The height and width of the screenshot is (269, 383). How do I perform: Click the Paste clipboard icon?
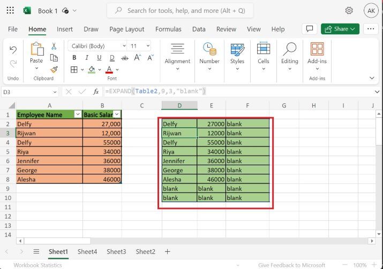pyautogui.click(x=37, y=49)
